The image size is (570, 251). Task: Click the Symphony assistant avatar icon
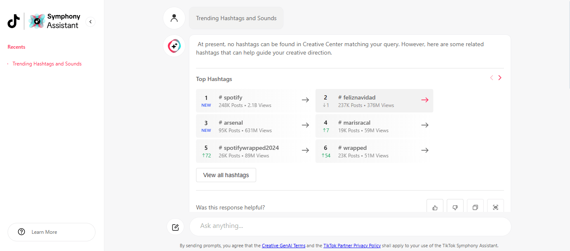click(x=174, y=46)
